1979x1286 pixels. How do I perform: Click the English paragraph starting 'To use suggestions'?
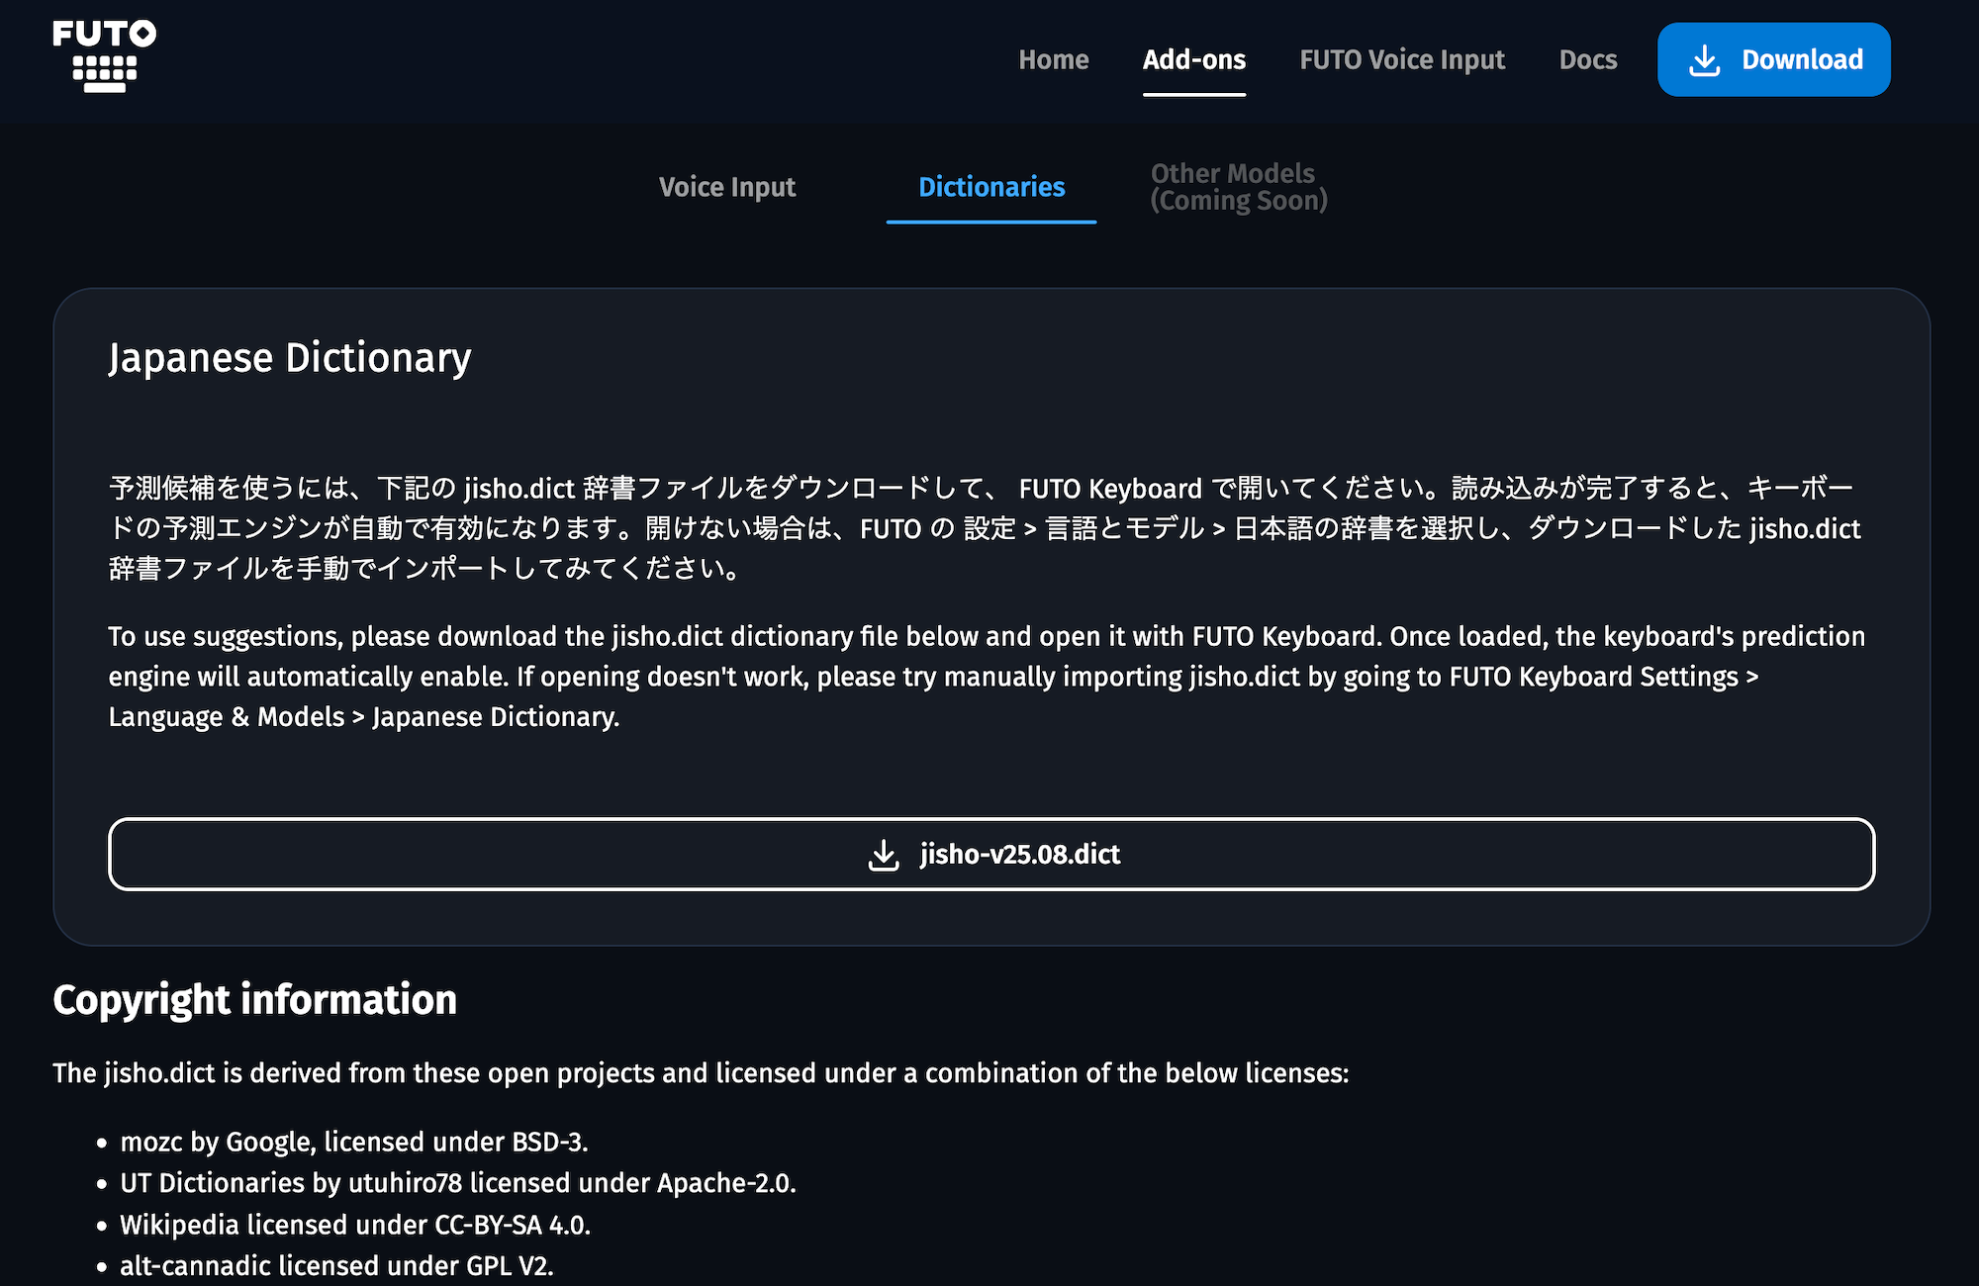click(x=987, y=677)
